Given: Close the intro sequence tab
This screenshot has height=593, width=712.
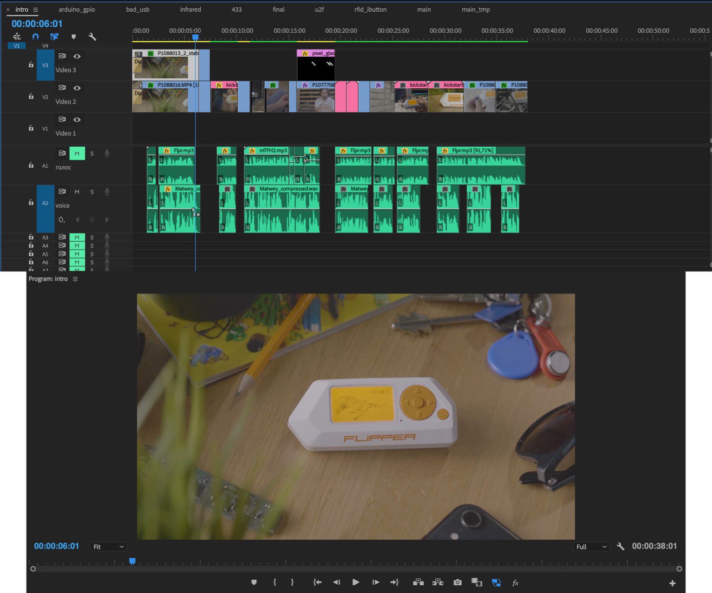Looking at the screenshot, I should tap(8, 9).
